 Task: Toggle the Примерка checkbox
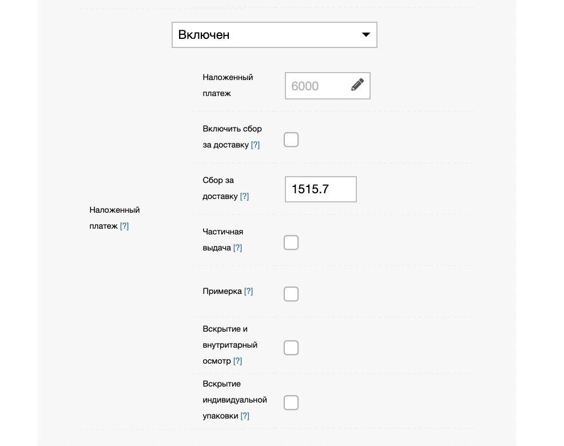pyautogui.click(x=291, y=294)
